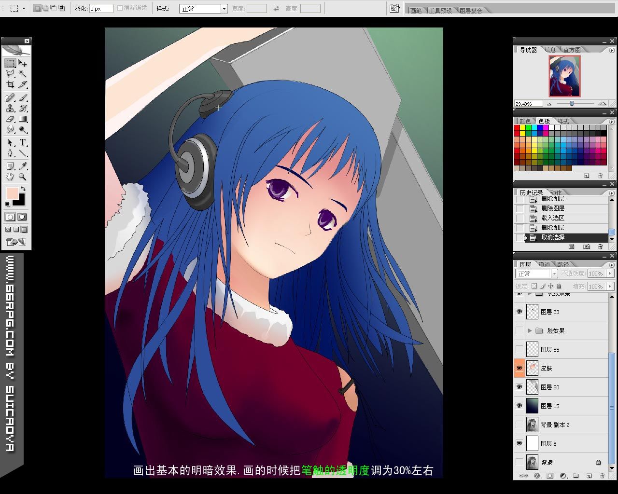This screenshot has width=618, height=494.
Task: Select the Rectangular Marquee tool in the toolbox
Action: 10,63
